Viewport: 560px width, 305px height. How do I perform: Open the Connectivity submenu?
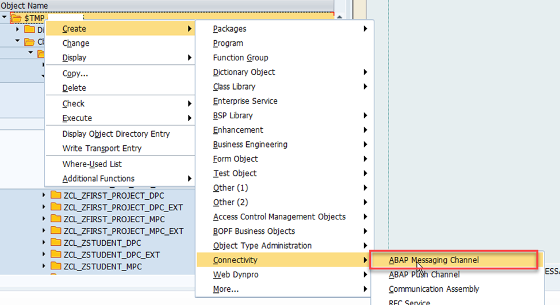284,260
